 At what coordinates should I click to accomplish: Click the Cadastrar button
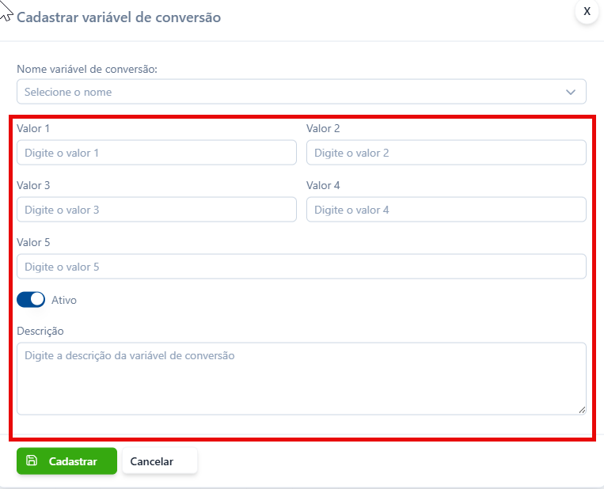[x=66, y=461]
